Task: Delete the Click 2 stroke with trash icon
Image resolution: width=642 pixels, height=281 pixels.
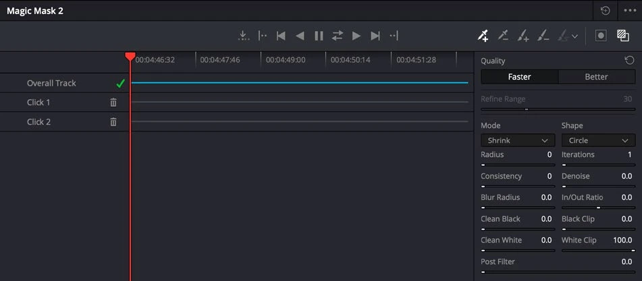Action: 113,122
